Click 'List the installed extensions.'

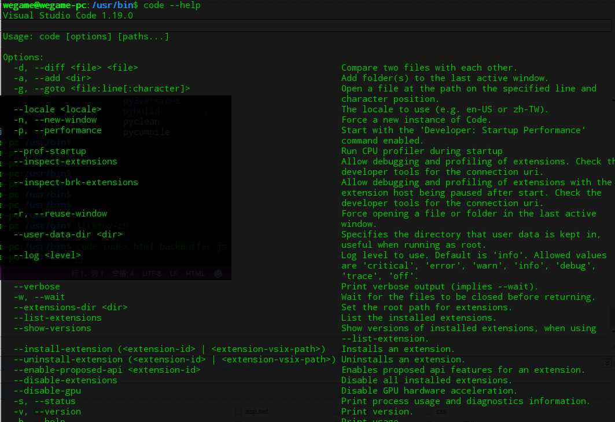(x=419, y=318)
